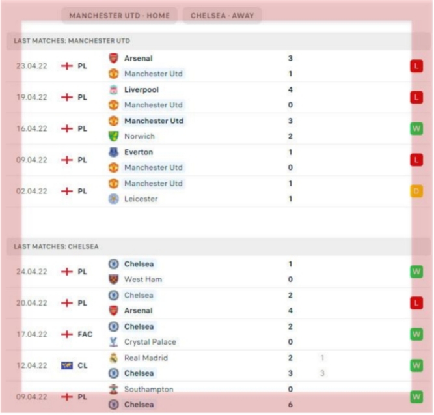Open the Liverpool team link

(x=141, y=90)
